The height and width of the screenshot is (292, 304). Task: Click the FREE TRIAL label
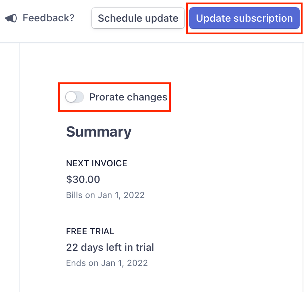[x=90, y=231]
